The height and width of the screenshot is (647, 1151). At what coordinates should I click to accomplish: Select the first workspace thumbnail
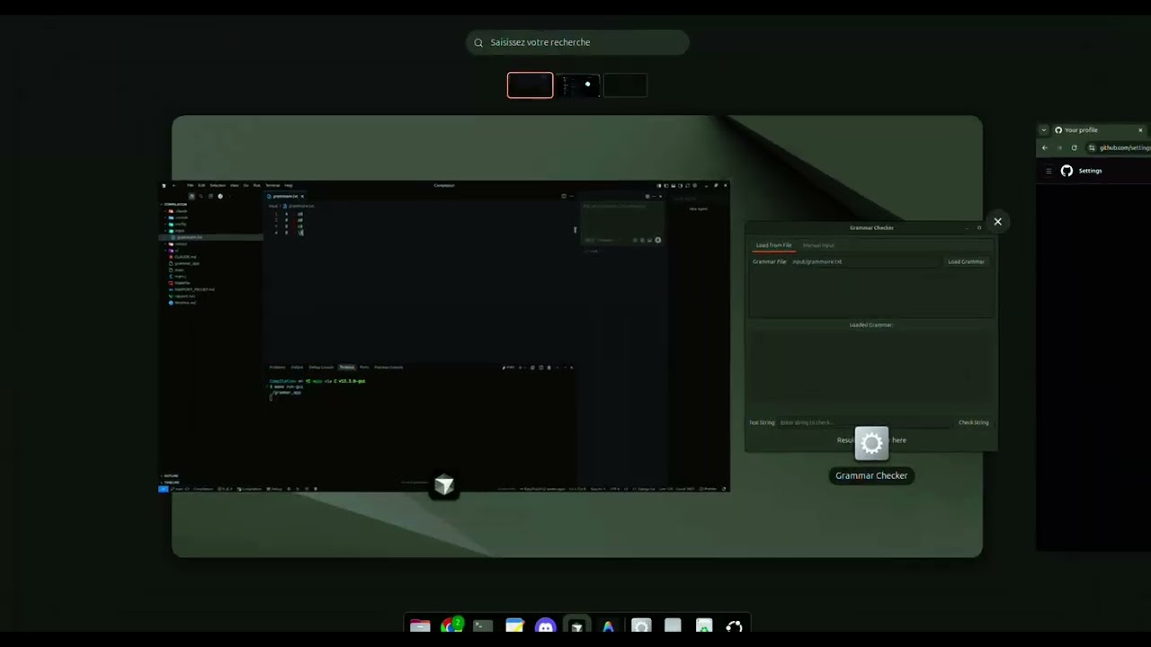pos(531,85)
